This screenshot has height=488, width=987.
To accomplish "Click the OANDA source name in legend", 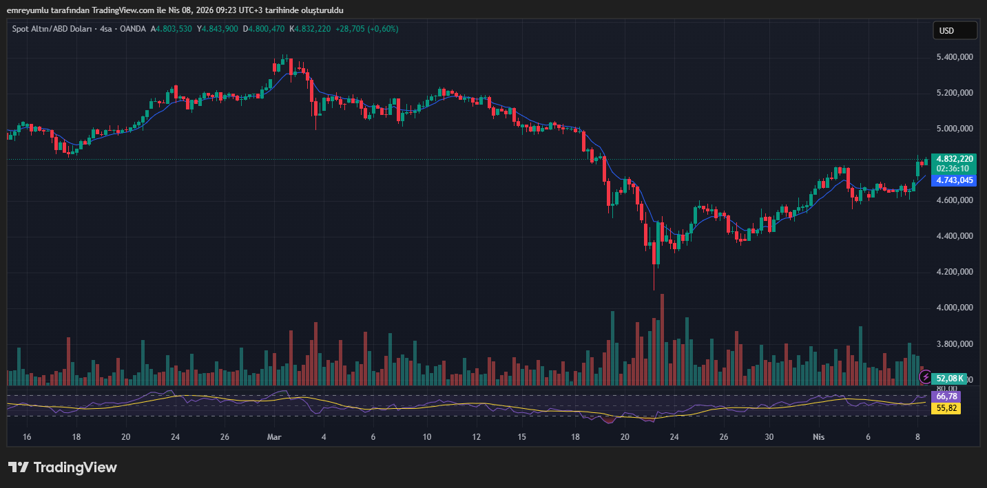I will pos(133,29).
